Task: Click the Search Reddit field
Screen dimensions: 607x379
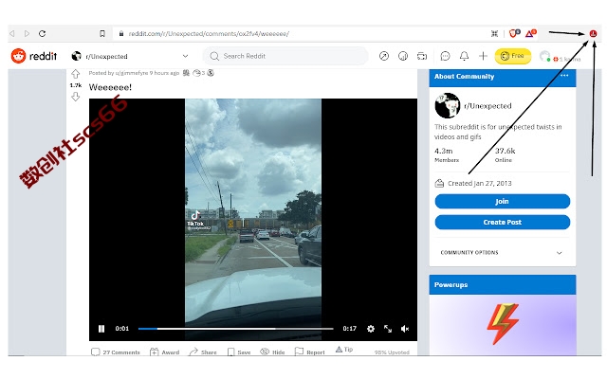Action: (285, 56)
